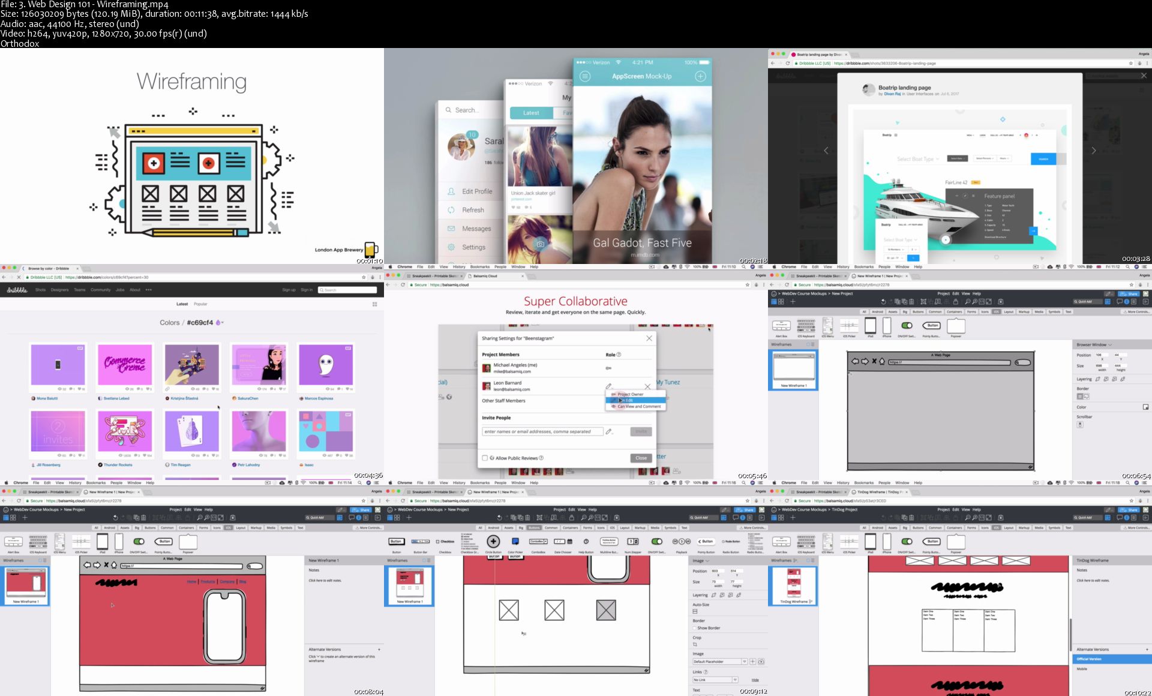The image size is (1152, 696).
Task: Click Sign up in the Dribbble header
Action: coord(289,290)
